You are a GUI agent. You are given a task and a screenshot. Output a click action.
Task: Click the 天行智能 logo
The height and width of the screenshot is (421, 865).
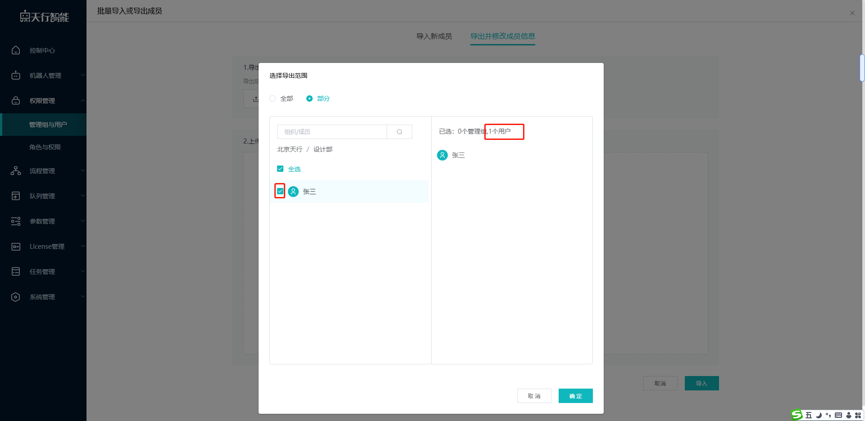(44, 17)
